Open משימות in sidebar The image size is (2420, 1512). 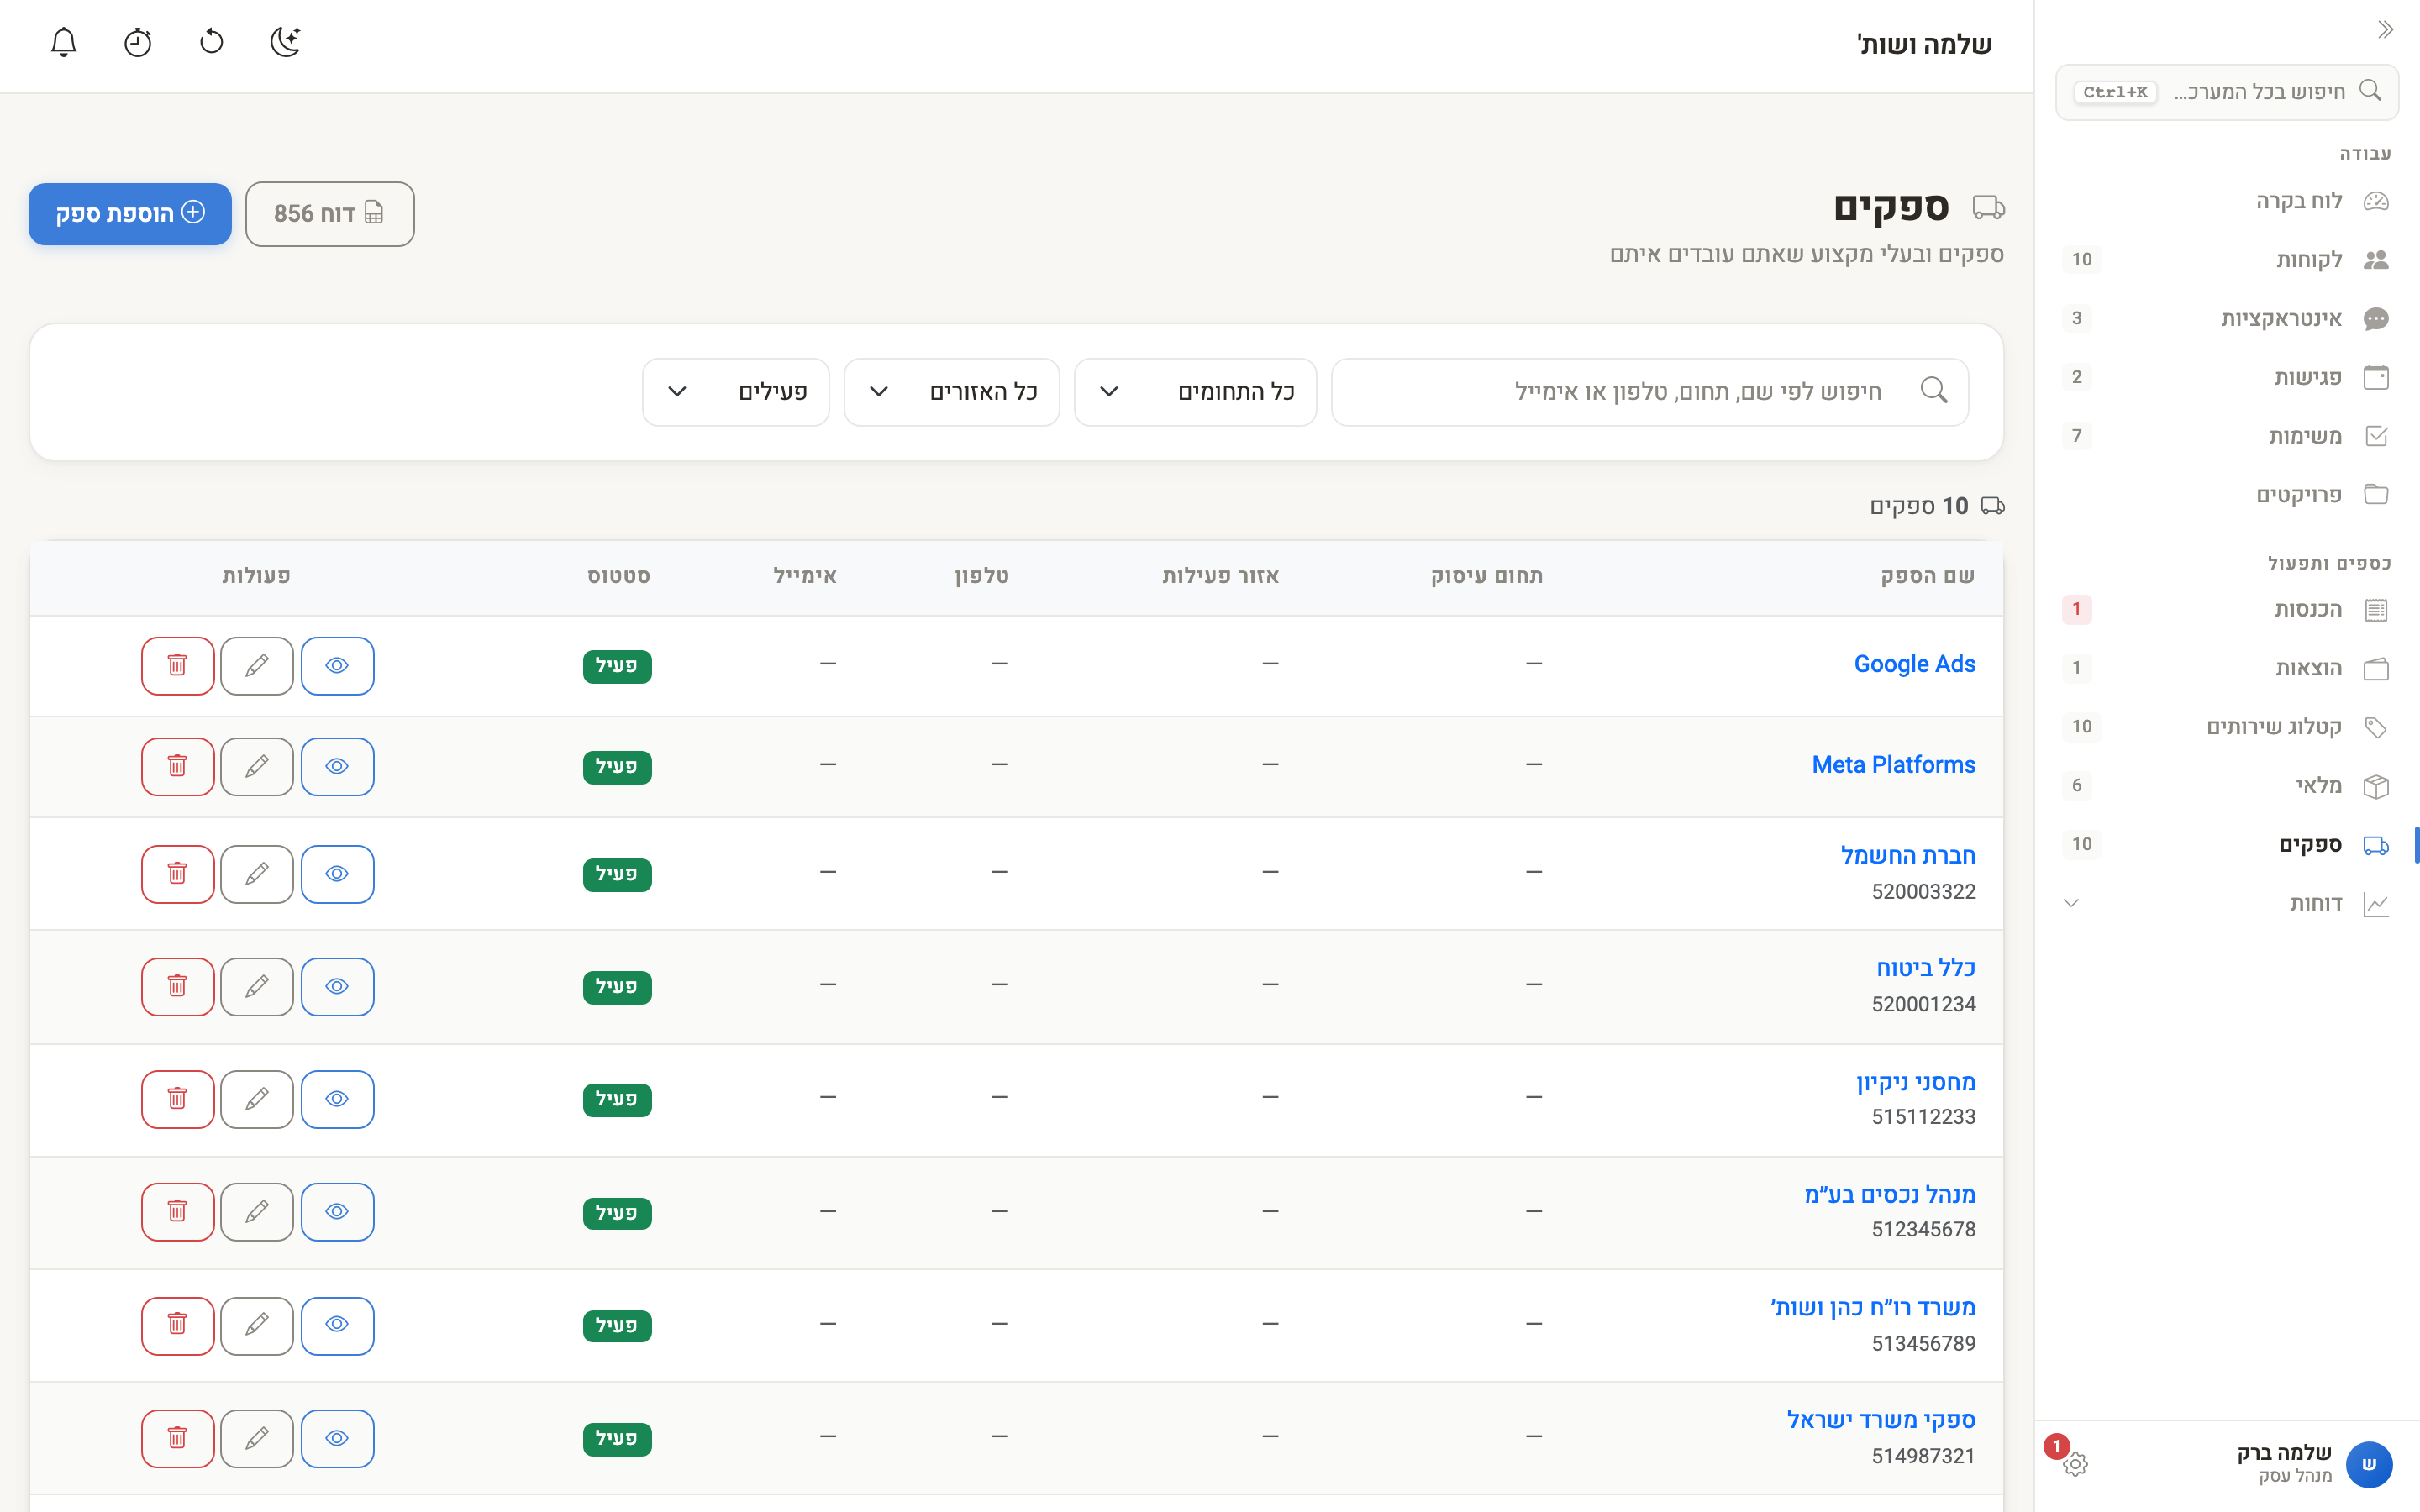click(x=2227, y=436)
